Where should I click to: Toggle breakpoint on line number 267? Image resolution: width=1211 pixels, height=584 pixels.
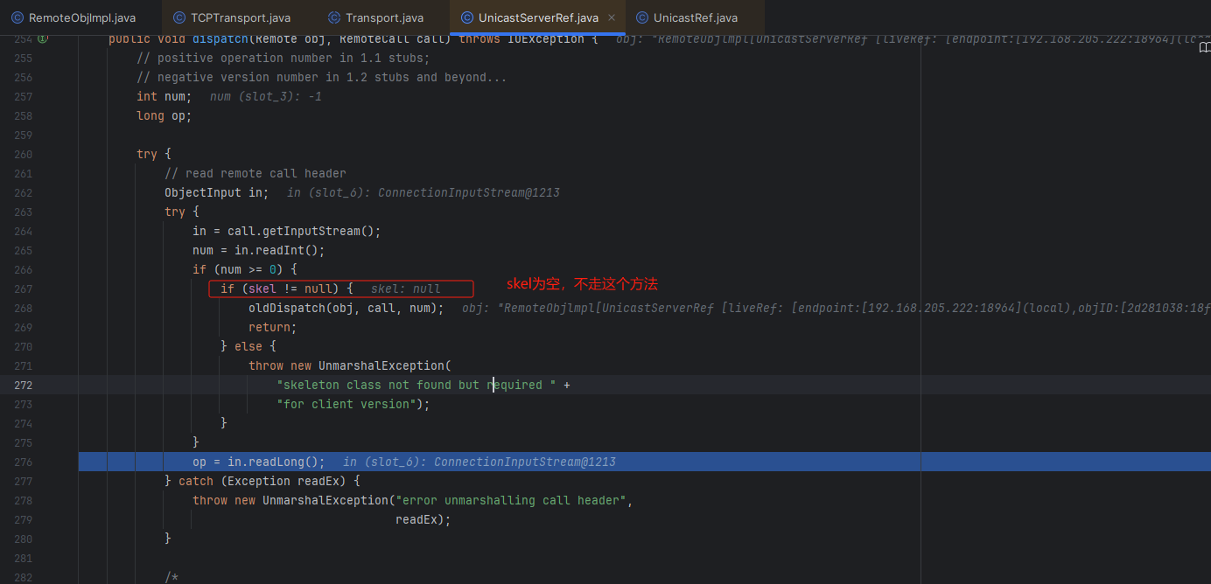pyautogui.click(x=23, y=289)
